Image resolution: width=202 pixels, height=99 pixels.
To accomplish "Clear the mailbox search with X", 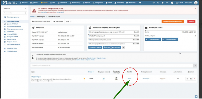I will tap(195, 66).
